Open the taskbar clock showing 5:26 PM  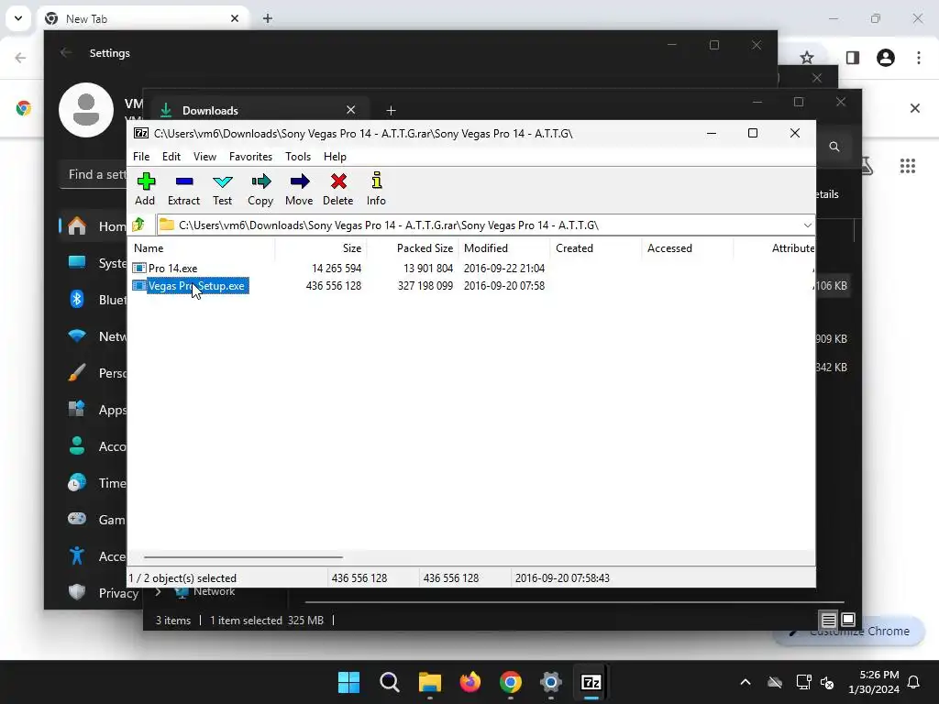pos(874,682)
